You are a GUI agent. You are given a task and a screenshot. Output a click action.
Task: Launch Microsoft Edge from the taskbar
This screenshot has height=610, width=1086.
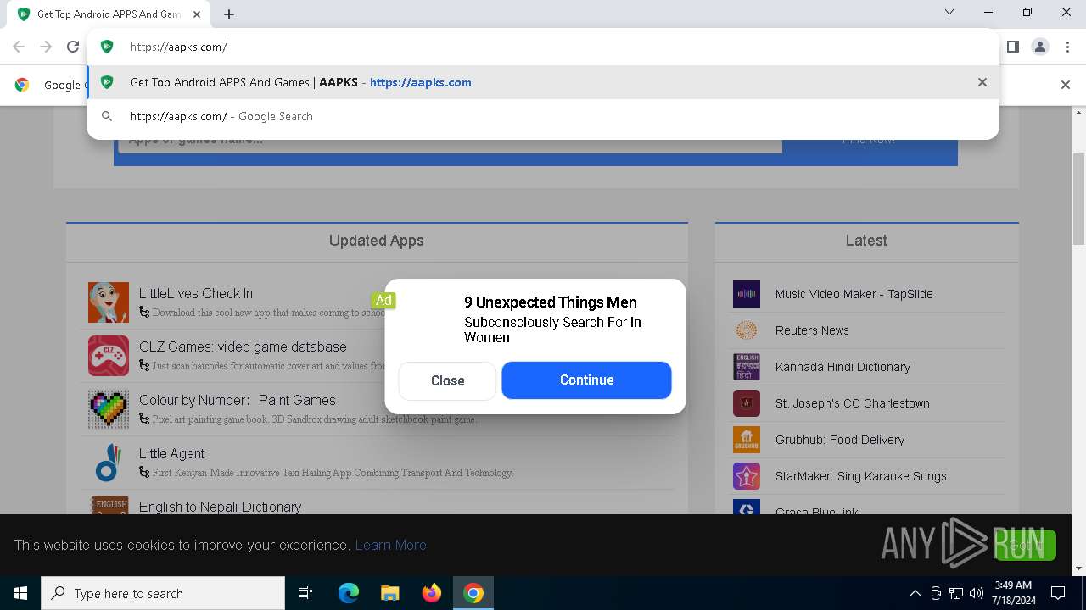click(x=349, y=593)
